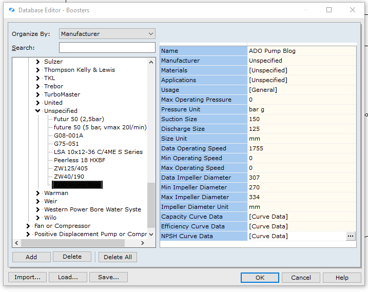Select the G75-051 entry

(x=66, y=144)
